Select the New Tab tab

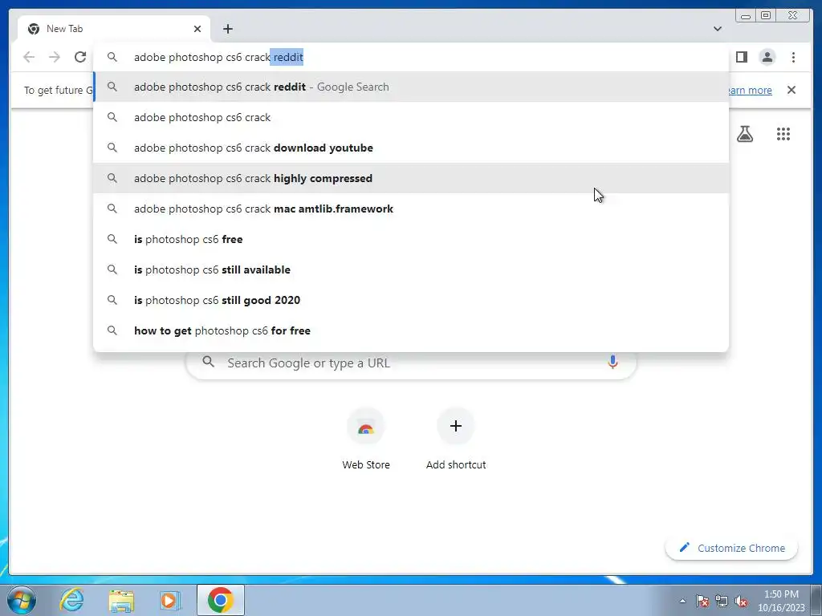pyautogui.click(x=114, y=29)
